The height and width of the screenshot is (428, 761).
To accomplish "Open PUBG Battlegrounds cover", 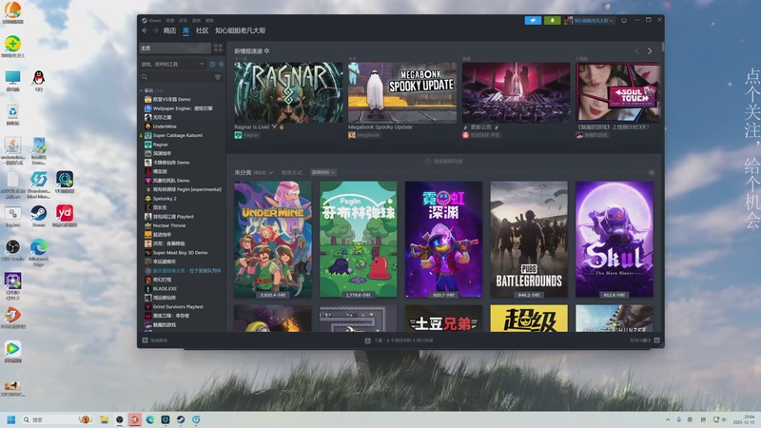I will pyautogui.click(x=529, y=240).
